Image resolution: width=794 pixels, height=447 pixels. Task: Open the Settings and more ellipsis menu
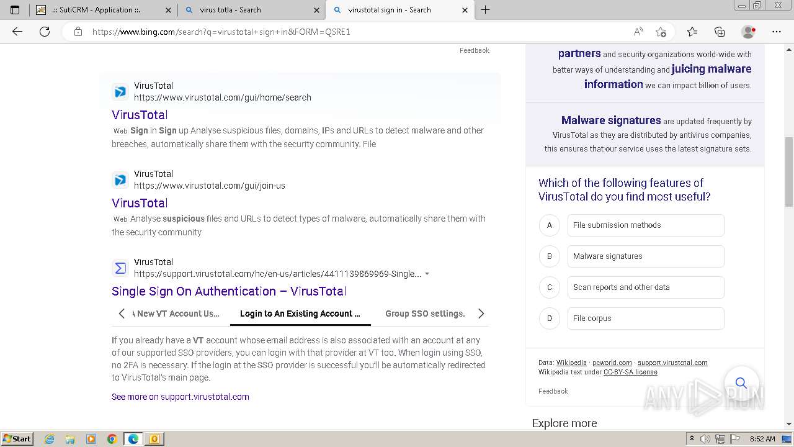[777, 32]
